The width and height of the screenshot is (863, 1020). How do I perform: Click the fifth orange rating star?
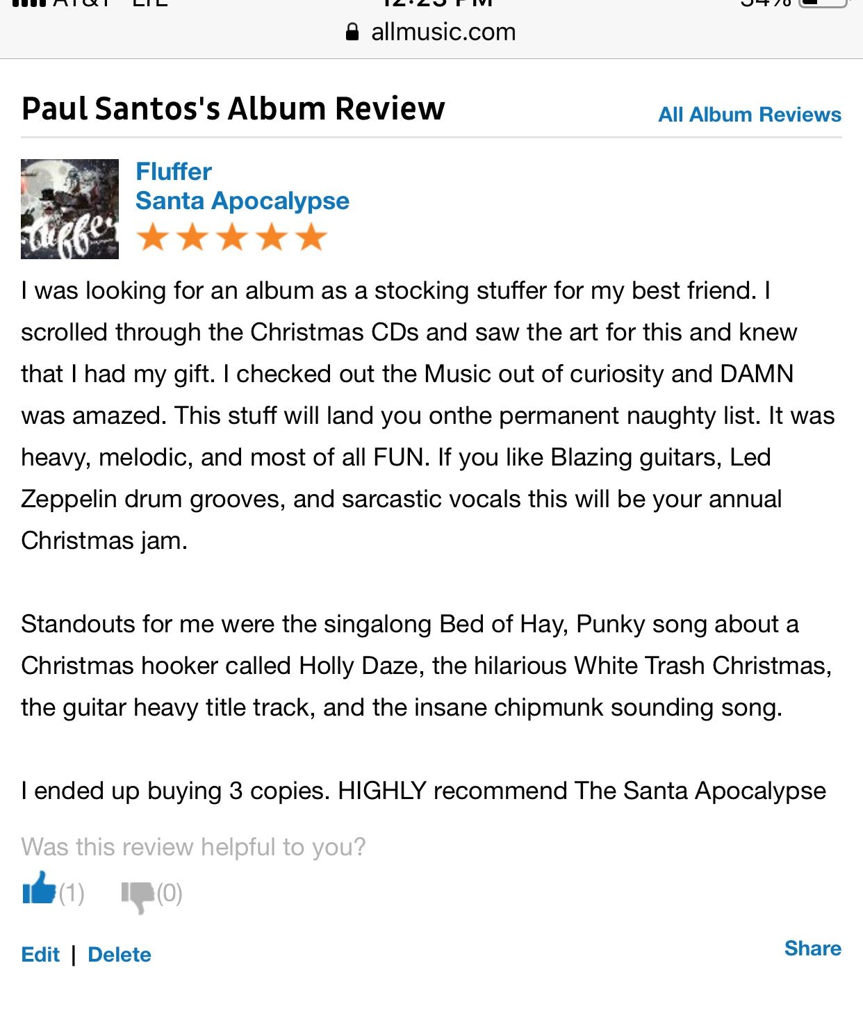(311, 237)
